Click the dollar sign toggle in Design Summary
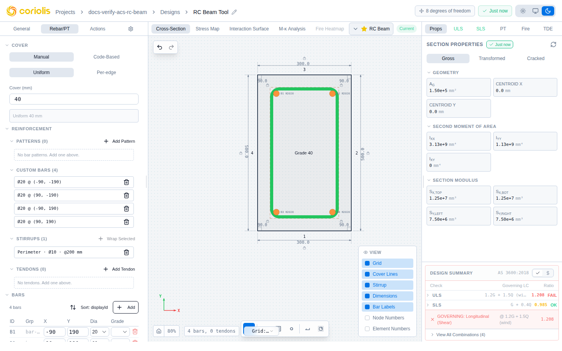Screen dimensions: 562x351 (548, 273)
